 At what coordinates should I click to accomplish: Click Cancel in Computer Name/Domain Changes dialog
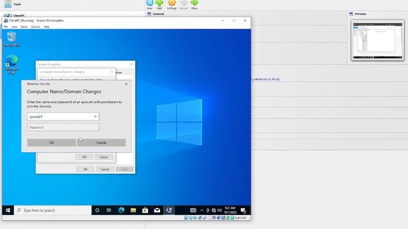pos(103,157)
